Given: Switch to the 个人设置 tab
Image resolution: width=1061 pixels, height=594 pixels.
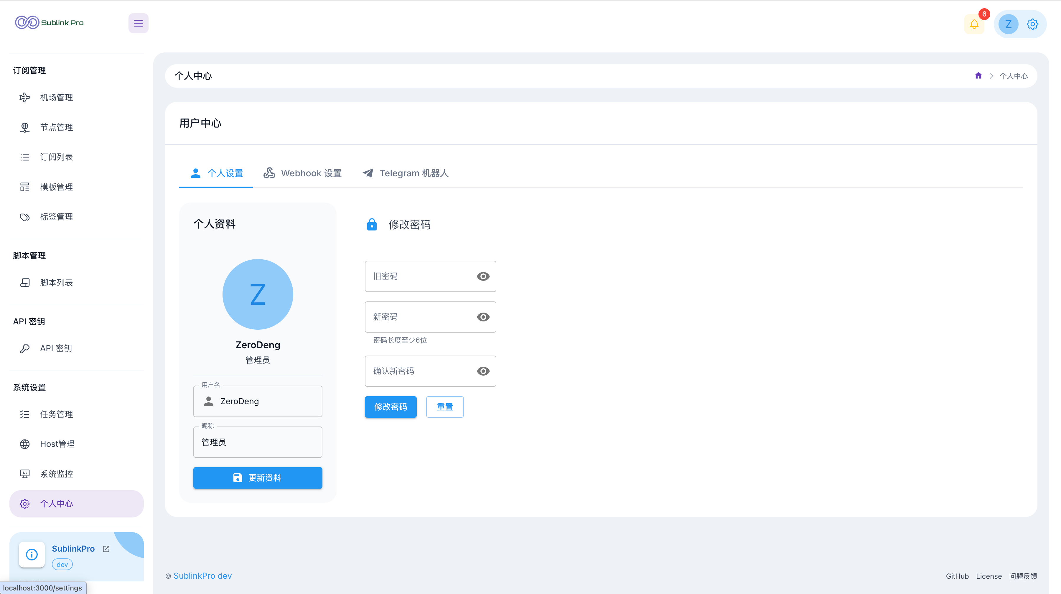Looking at the screenshot, I should click(216, 173).
